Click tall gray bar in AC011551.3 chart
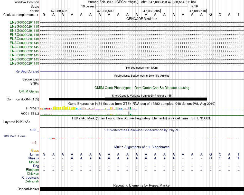Image resolution: width=244 pixels, height=195 pixels. (x=129, y=113)
